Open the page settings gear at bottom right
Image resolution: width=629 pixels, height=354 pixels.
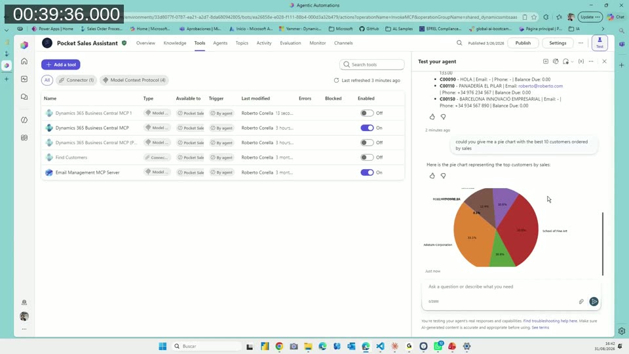tap(621, 331)
